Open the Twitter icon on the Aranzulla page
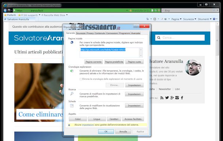Image resolution: width=223 pixels, height=141 pixels. click(167, 98)
